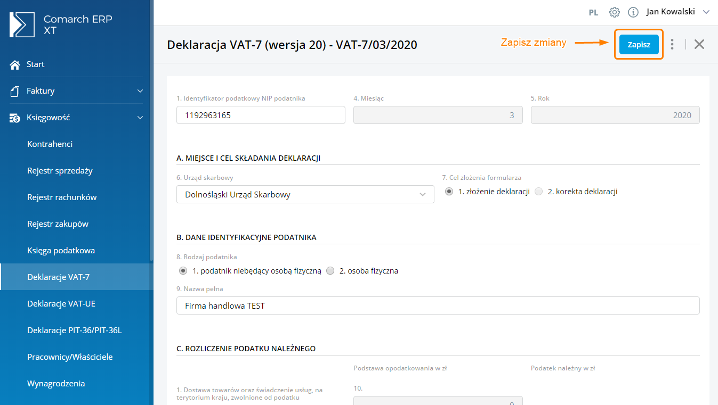Click the Comarch ERP XT logo icon
This screenshot has height=405, width=718.
[x=22, y=24]
